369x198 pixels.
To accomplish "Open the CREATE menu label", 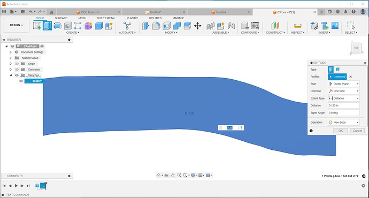I will point(73,33).
